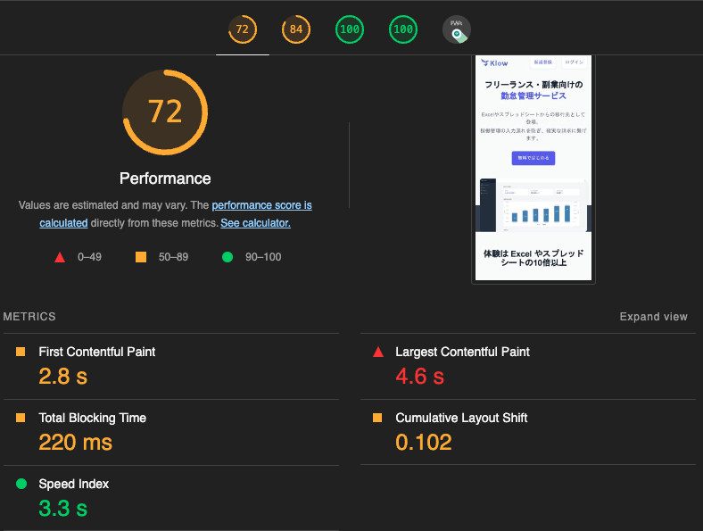Click the orange square beside Cumulative Layout Shift
The width and height of the screenshot is (703, 531).
coord(377,418)
